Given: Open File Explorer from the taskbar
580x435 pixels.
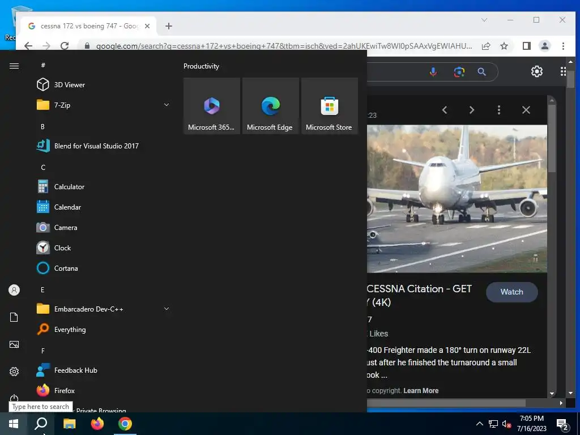Looking at the screenshot, I should click(69, 424).
